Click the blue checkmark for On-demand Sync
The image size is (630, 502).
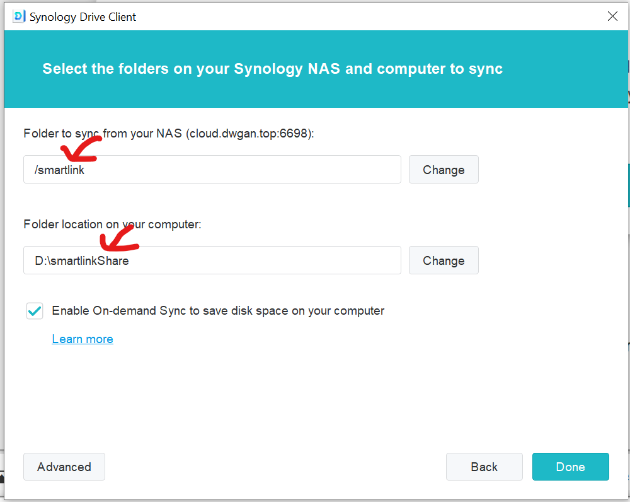pos(35,311)
